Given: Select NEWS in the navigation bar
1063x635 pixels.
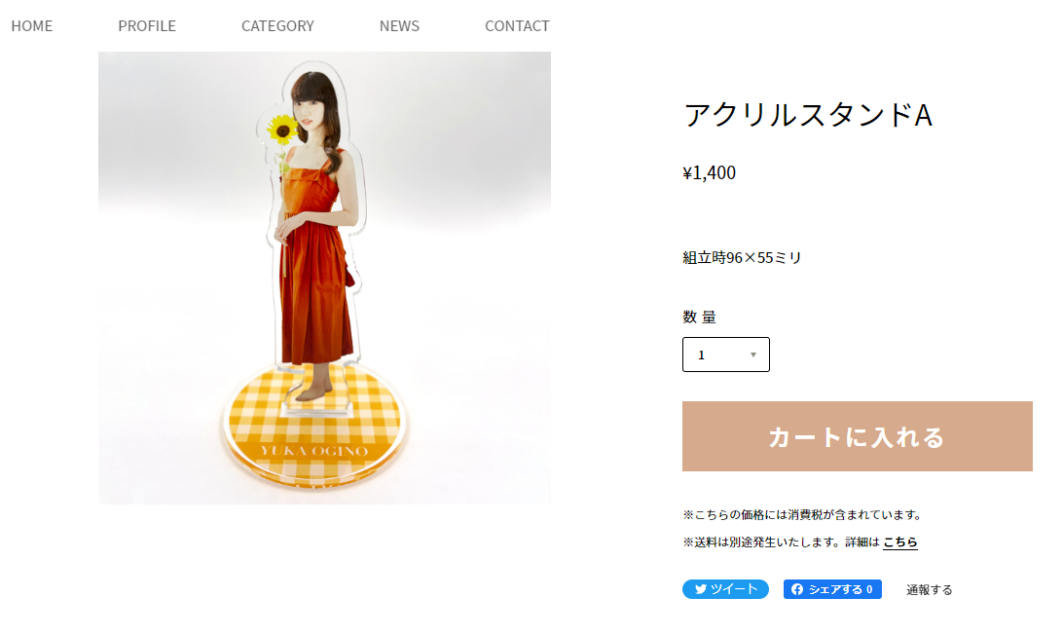Looking at the screenshot, I should 399,25.
